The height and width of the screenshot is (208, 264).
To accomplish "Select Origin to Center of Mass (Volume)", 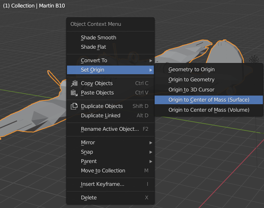I will 209,110.
